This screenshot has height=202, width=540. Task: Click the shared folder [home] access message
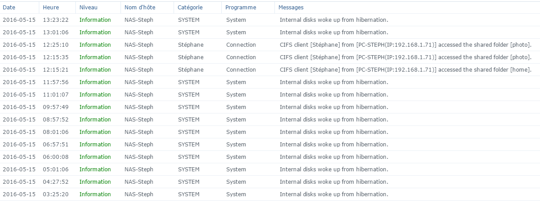click(x=405, y=70)
